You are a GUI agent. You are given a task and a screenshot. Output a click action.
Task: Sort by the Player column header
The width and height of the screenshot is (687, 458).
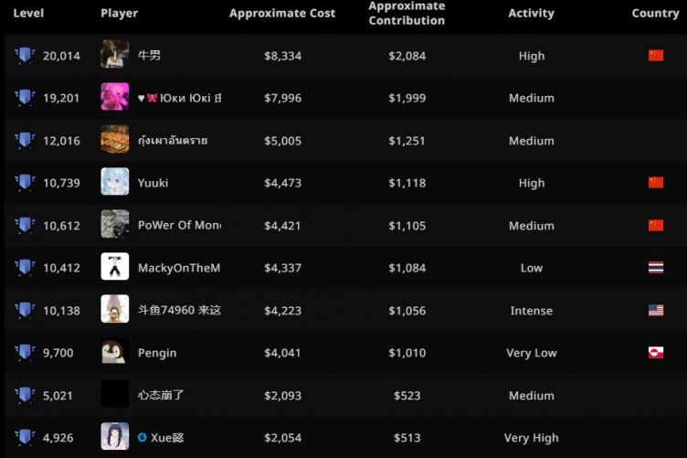120,14
